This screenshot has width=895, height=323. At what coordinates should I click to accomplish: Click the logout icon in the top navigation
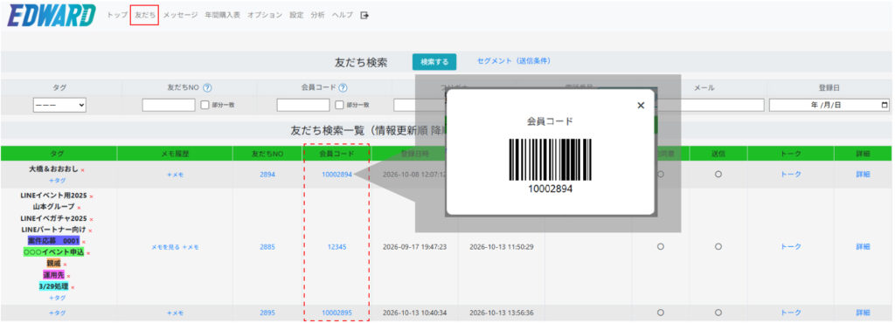click(364, 16)
